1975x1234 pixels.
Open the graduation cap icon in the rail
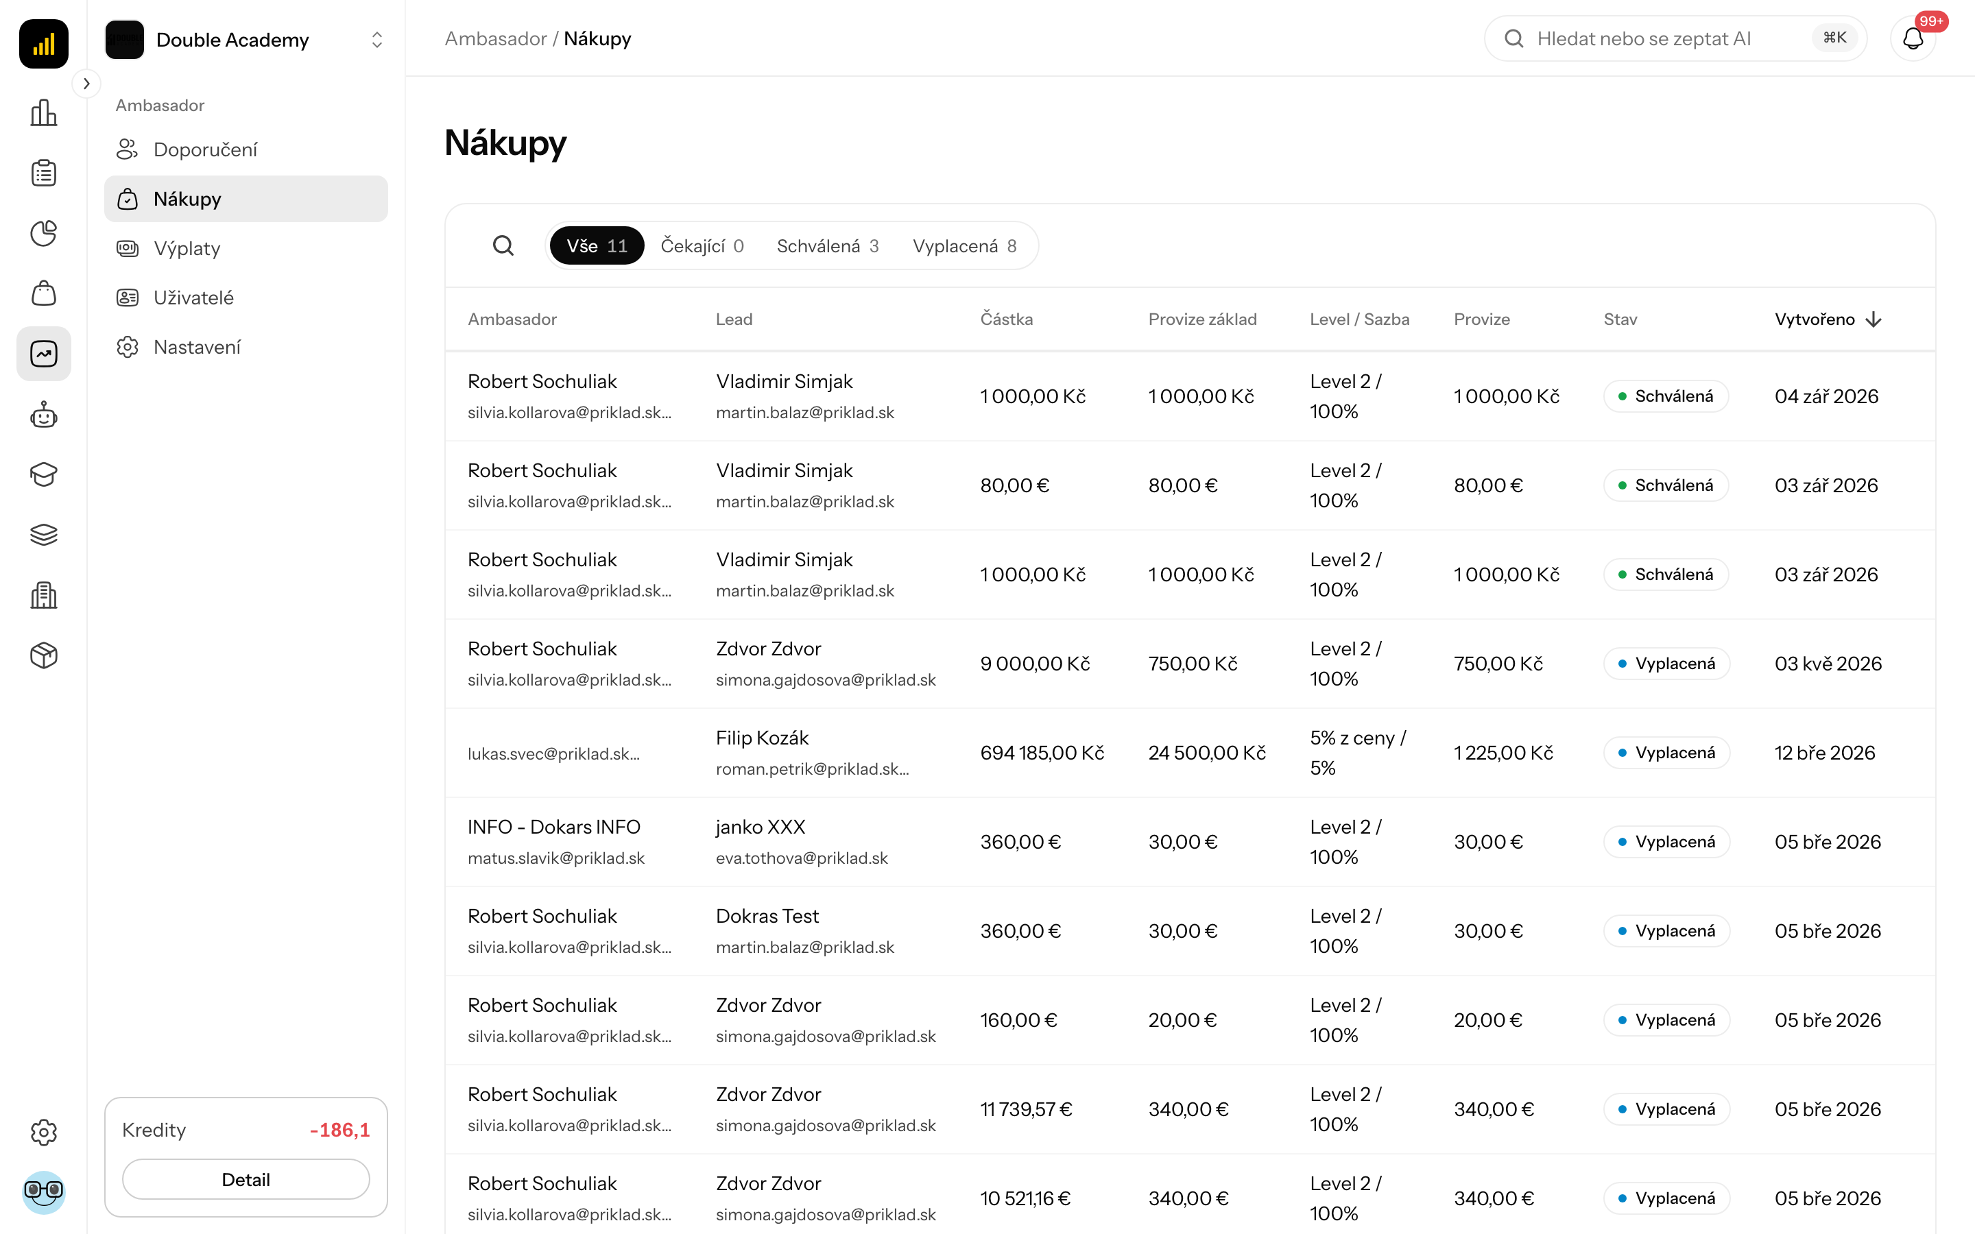coord(44,474)
